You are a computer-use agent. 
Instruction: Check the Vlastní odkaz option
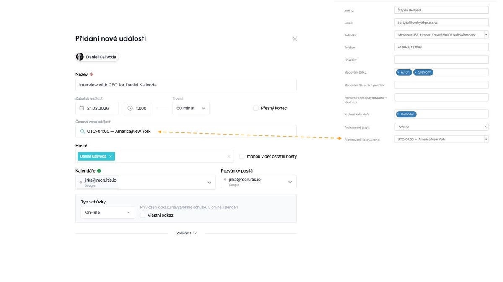(143, 216)
